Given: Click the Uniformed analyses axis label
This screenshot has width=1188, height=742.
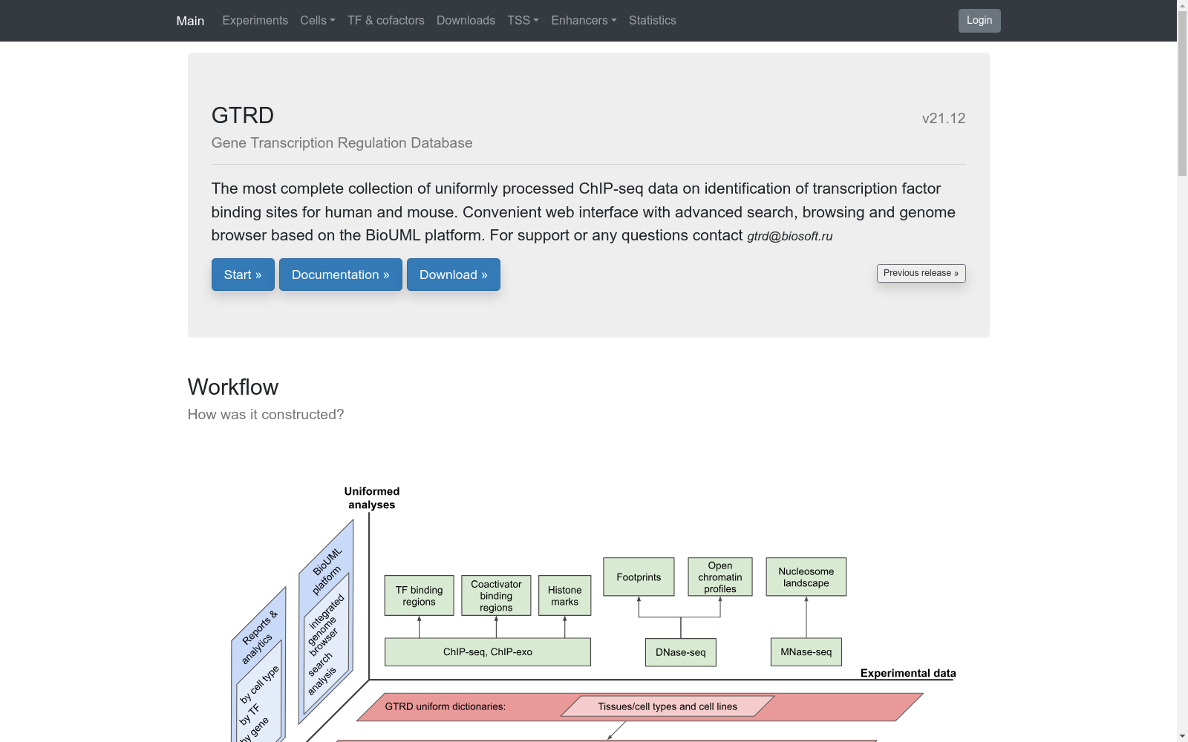Looking at the screenshot, I should [372, 498].
